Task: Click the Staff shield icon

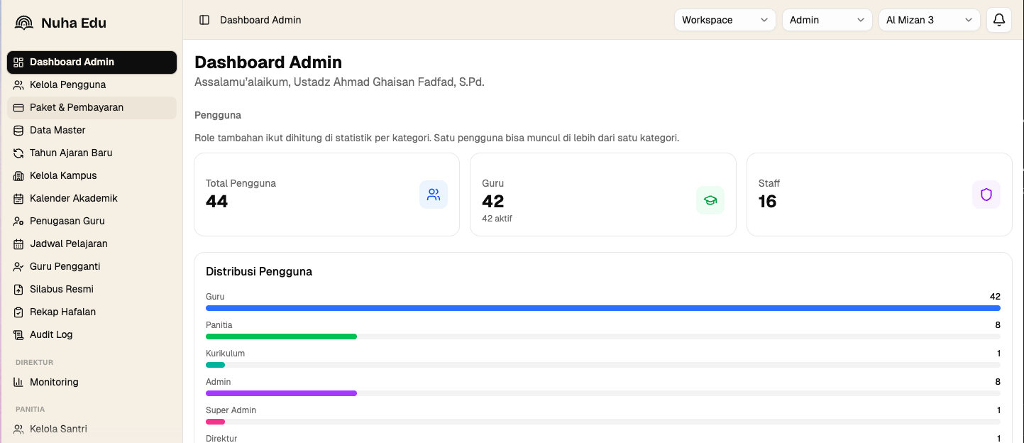Action: [x=986, y=195]
